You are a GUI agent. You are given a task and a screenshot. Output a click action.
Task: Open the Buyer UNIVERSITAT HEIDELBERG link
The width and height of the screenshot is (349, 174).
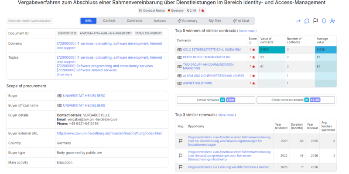pyautogui.click(x=84, y=96)
